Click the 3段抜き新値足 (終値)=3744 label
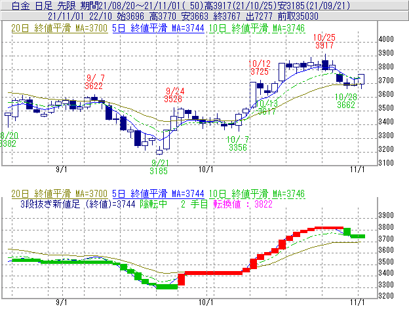The image size is (409, 311). pyautogui.click(x=78, y=204)
